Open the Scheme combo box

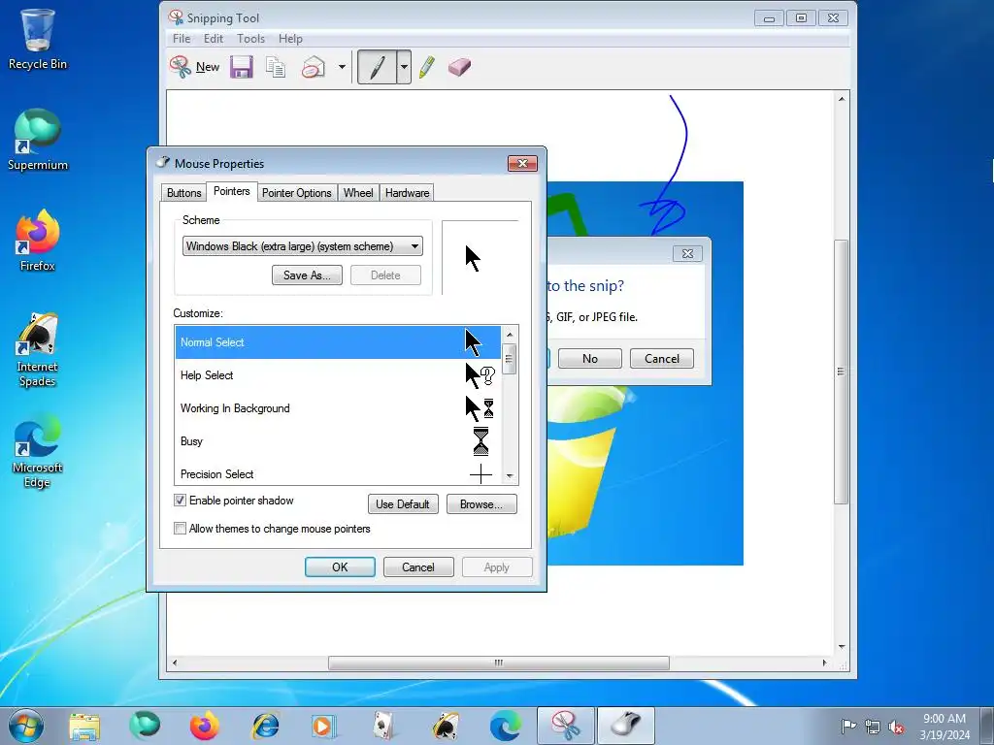[x=303, y=246]
